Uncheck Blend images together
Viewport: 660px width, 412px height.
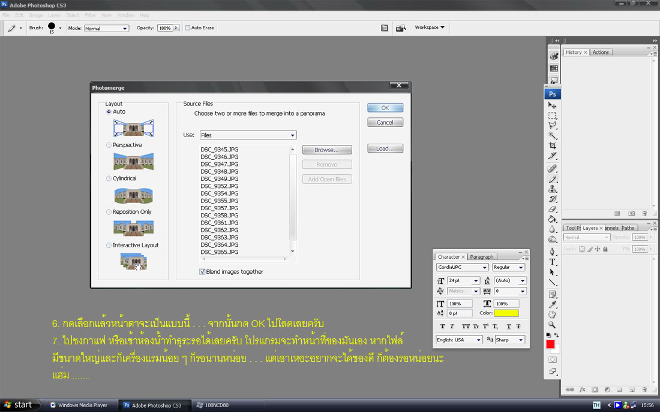tap(202, 272)
